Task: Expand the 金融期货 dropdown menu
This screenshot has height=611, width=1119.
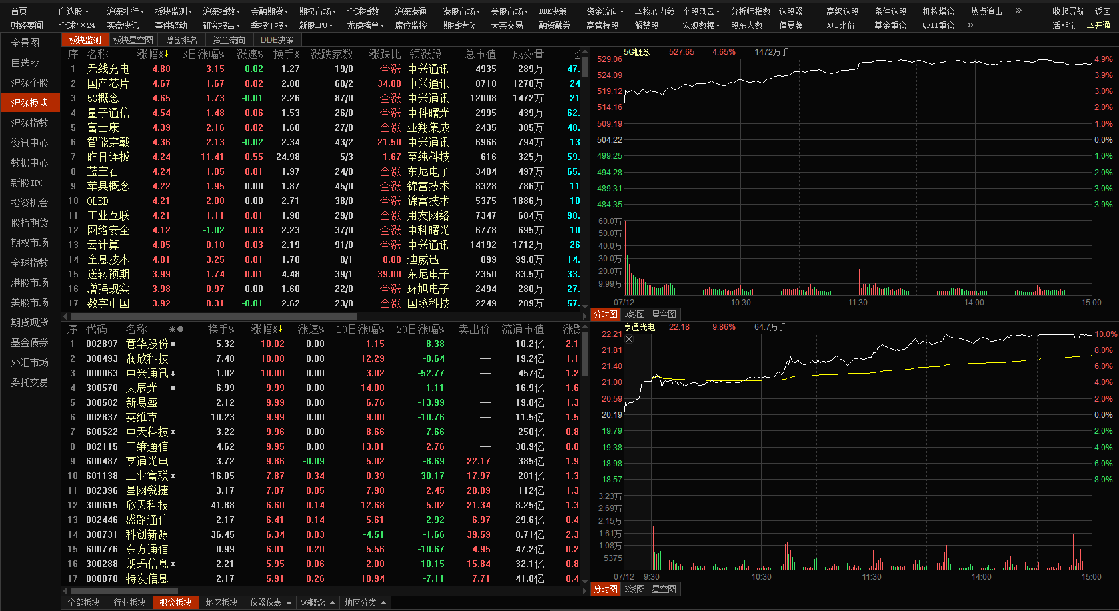Action: (x=270, y=11)
